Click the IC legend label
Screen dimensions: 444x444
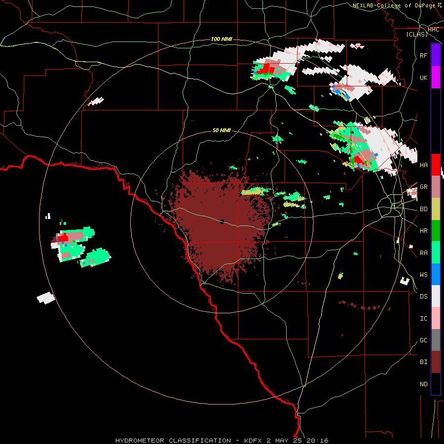point(423,319)
